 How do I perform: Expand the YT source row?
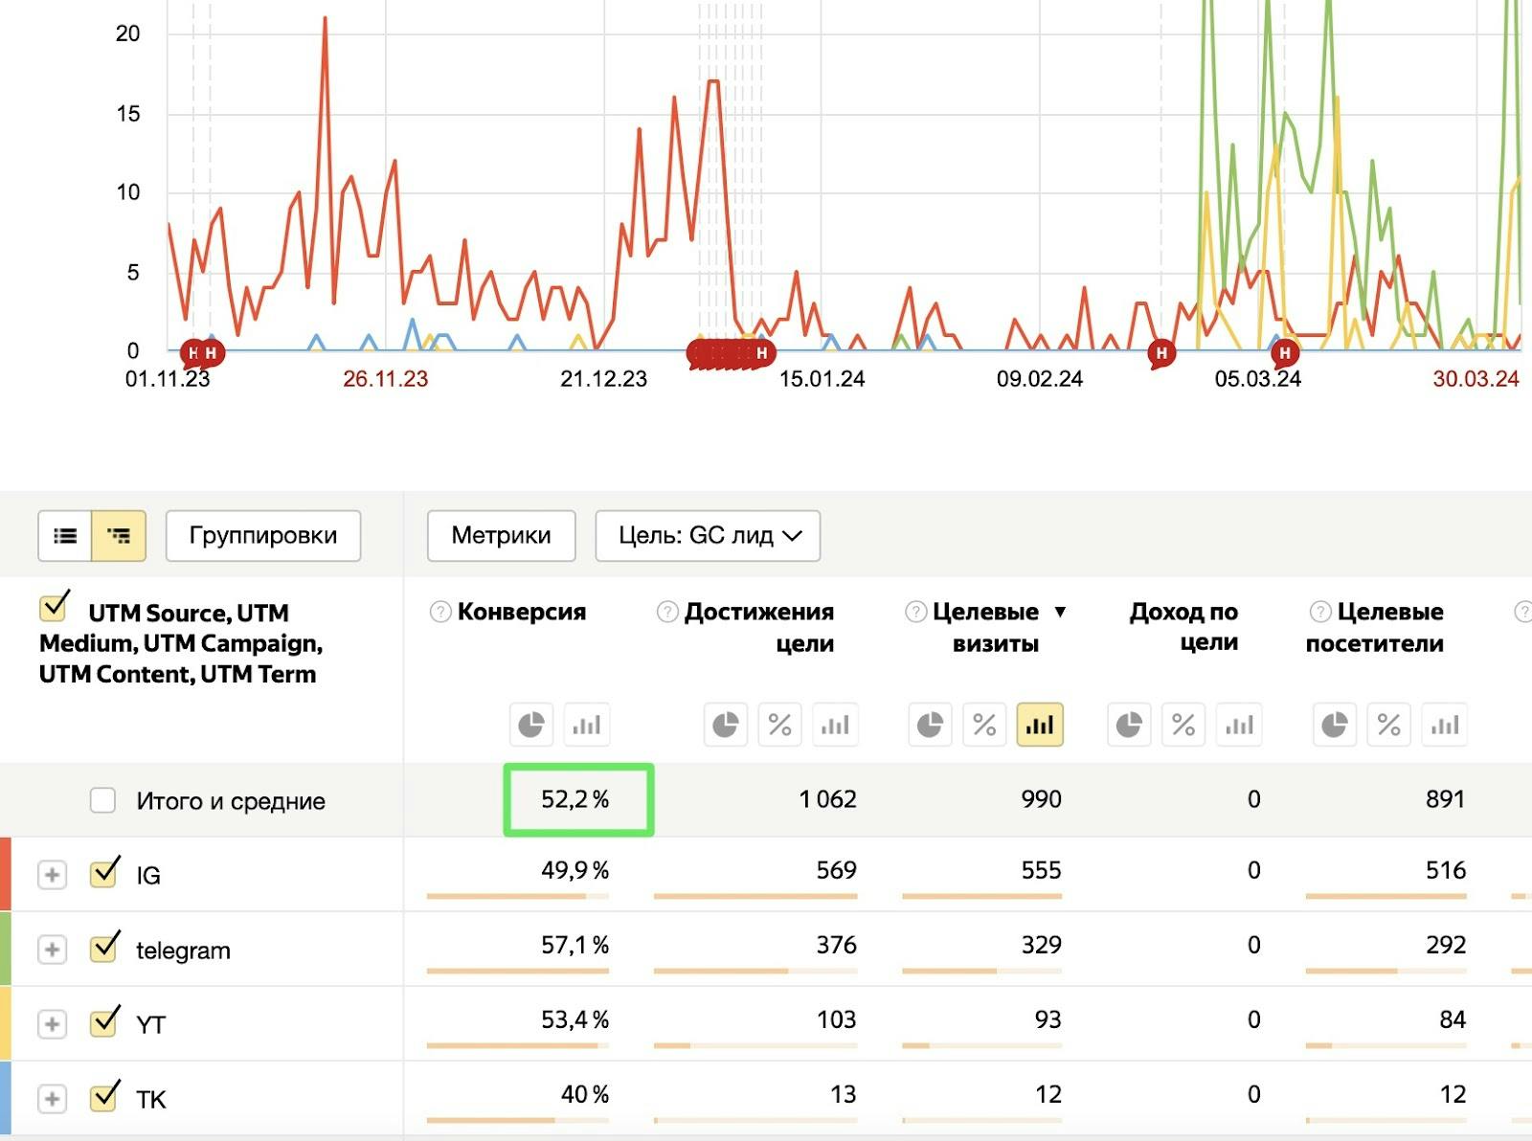53,1024
